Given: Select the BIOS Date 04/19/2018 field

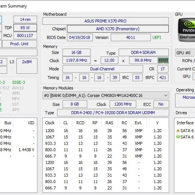Looking at the screenshot, I should coord(80,37).
